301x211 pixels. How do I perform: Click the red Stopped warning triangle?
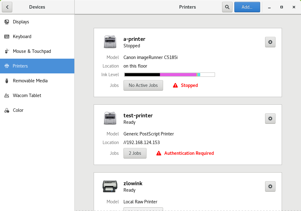(x=175, y=85)
